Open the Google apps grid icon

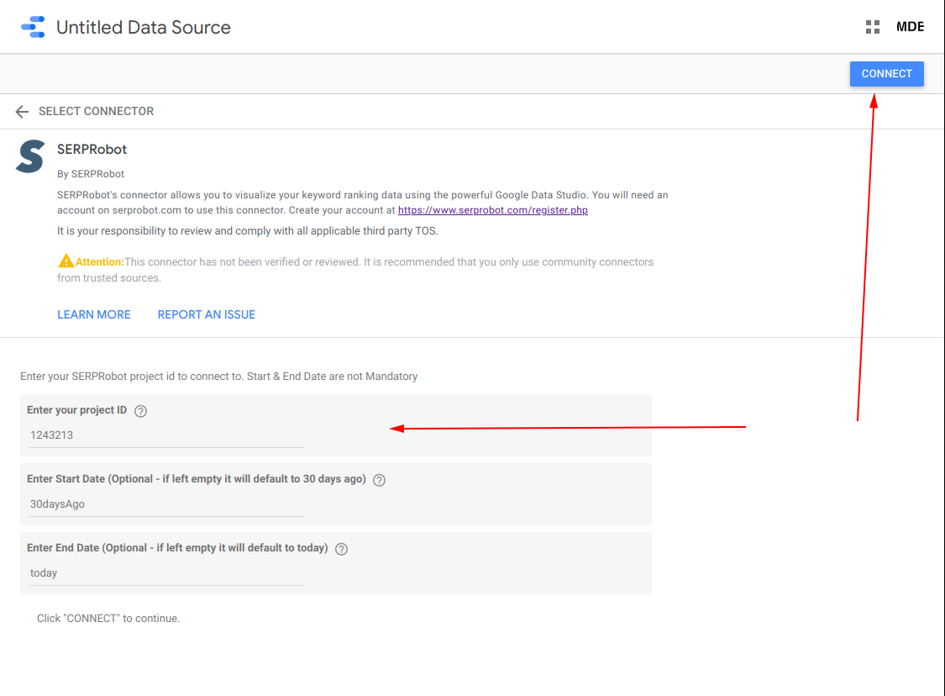pyautogui.click(x=872, y=27)
